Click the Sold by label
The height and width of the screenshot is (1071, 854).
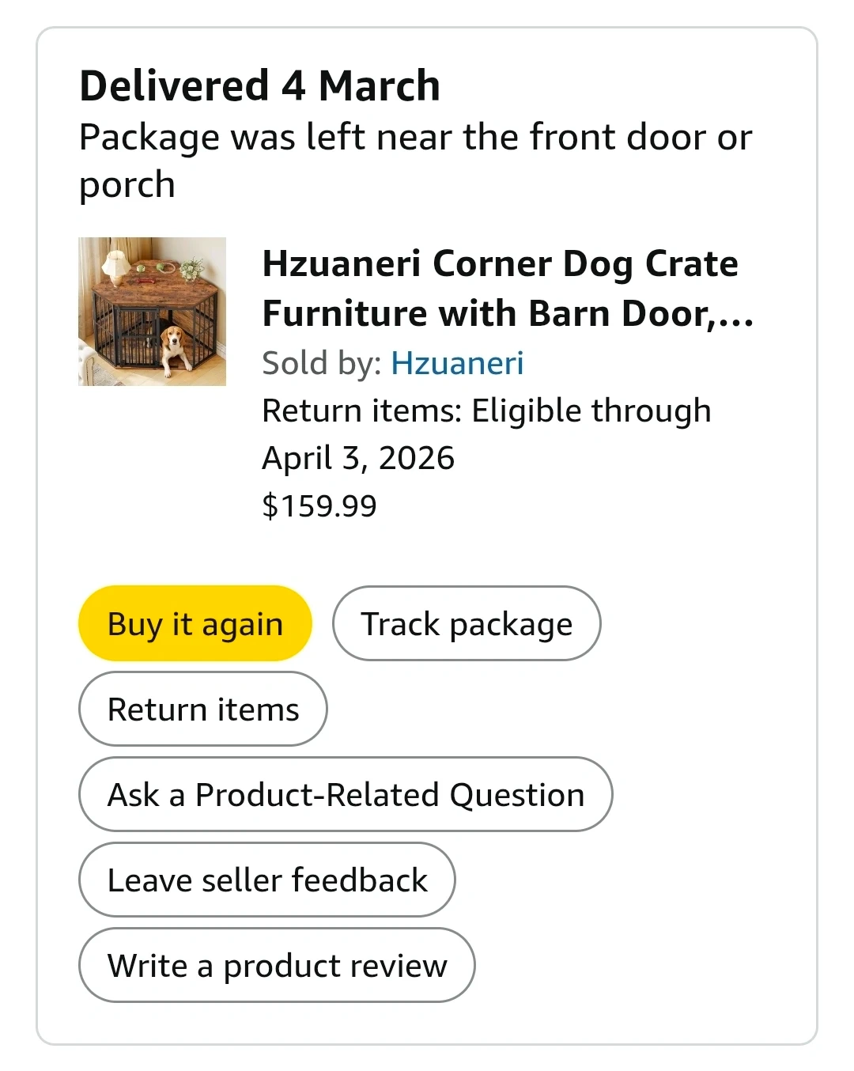(321, 363)
